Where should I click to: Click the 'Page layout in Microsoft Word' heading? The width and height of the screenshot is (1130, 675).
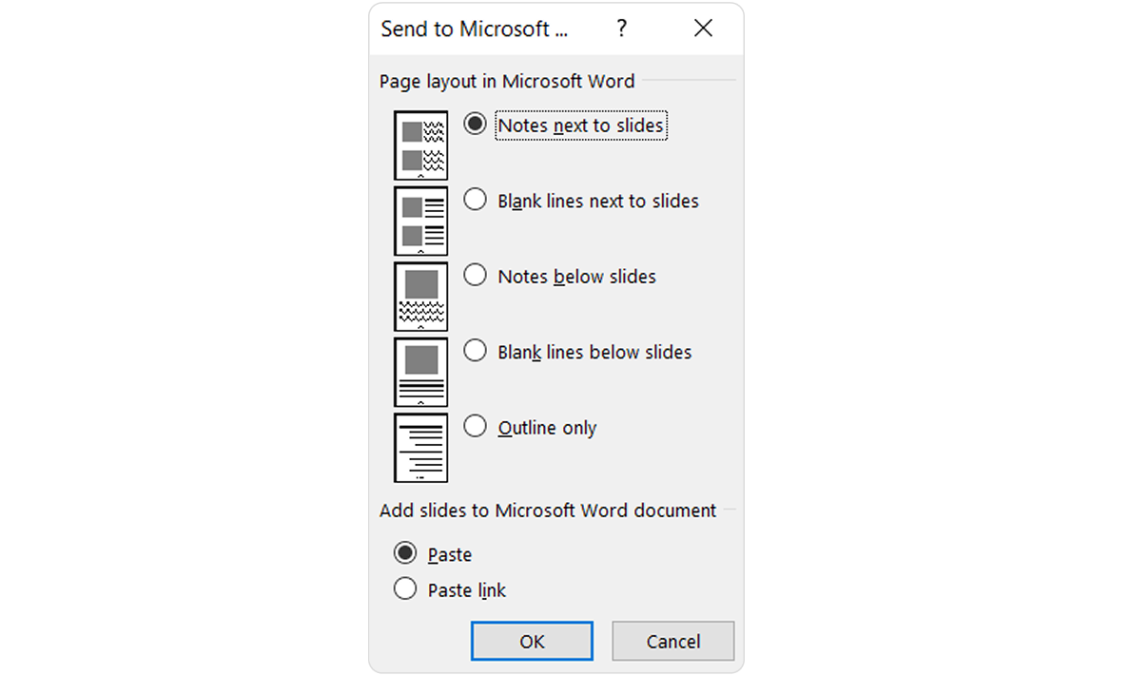pos(507,82)
